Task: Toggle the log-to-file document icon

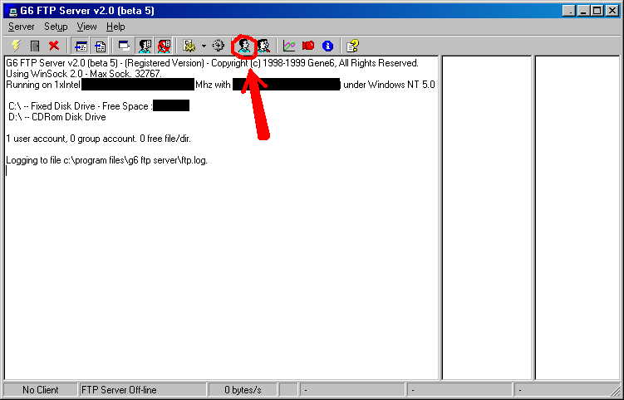Action: click(x=101, y=46)
